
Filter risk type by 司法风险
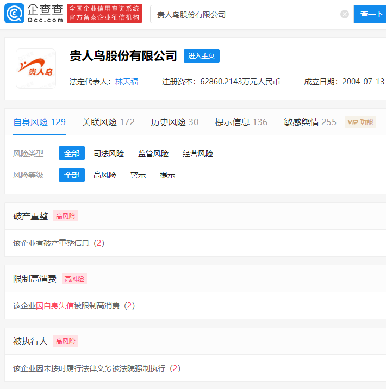click(109, 153)
